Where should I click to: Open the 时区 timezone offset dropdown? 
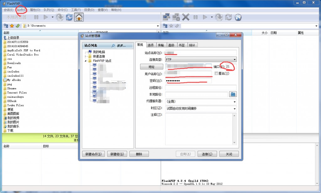coord(201,108)
